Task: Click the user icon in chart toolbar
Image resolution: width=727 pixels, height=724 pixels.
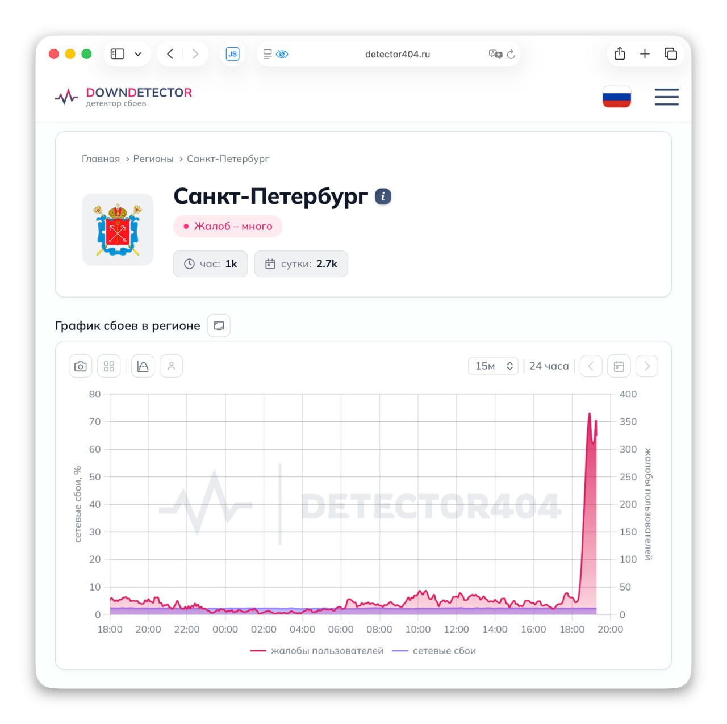Action: tap(171, 366)
